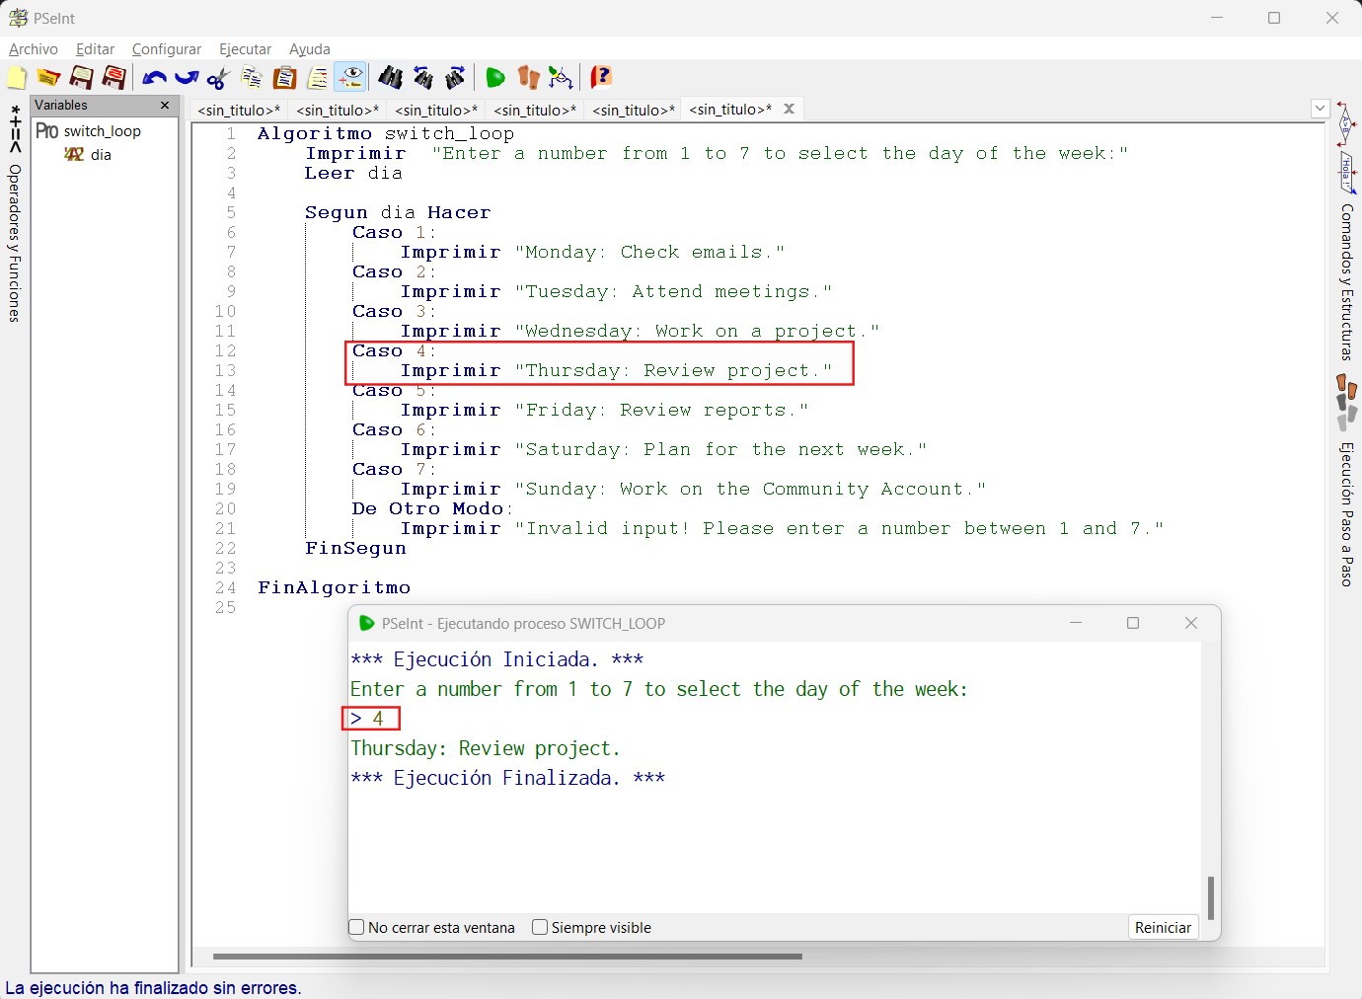Open the tab list dropdown arrow
Screen dimensions: 1362x999
point(1321,109)
